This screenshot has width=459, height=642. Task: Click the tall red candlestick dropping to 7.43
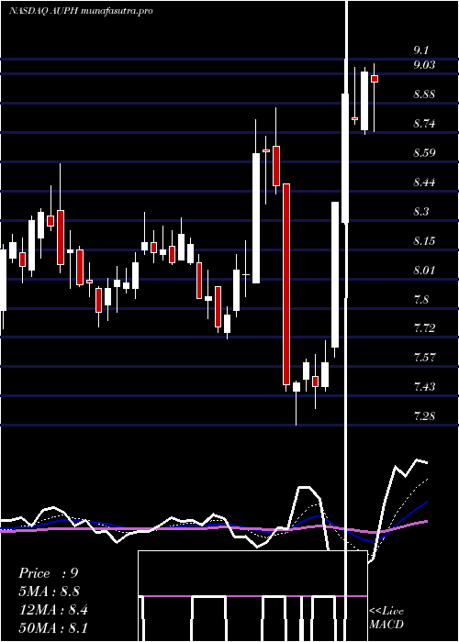tap(286, 284)
